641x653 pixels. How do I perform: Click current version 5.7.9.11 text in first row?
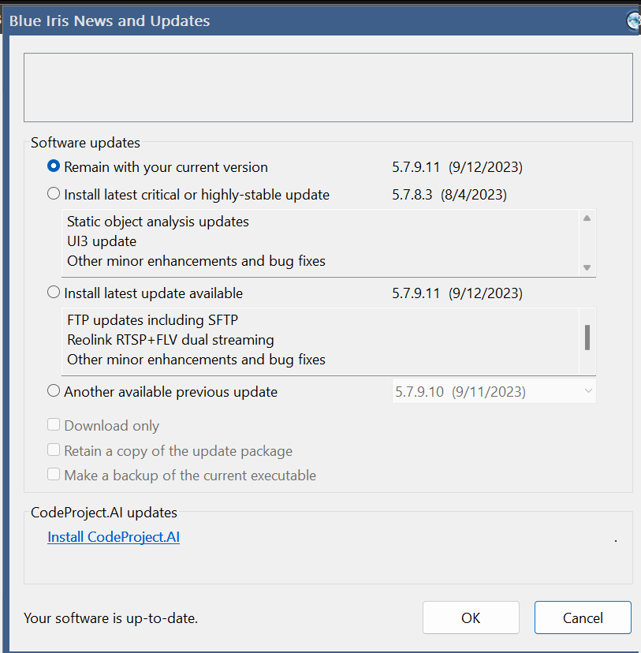click(457, 167)
